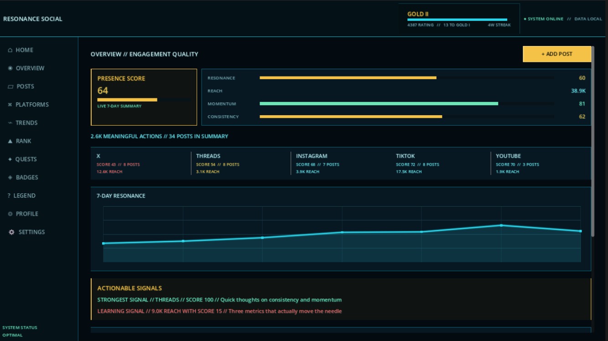This screenshot has width=608, height=341.
Task: Open the YOUTUBE platform card
Action: 540,163
